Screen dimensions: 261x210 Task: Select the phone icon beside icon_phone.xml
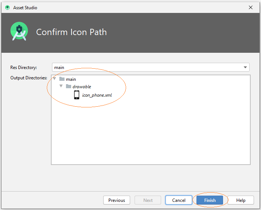click(x=77, y=95)
